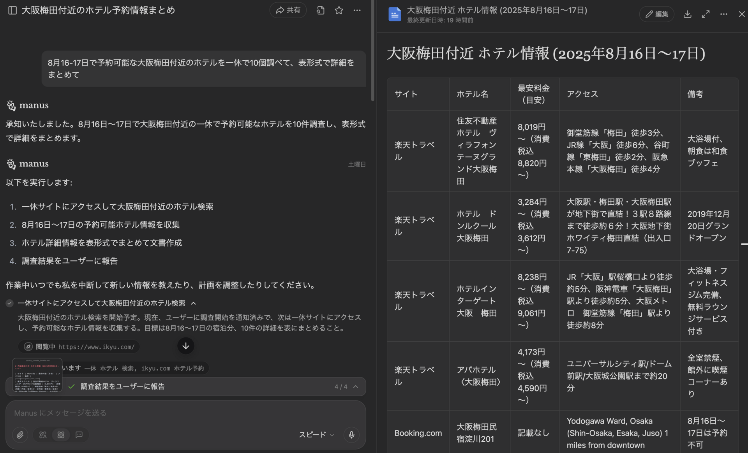The image size is (748, 453).
Task: Open the 閲覧中 ikyu.com browsing chip
Action: pyautogui.click(x=79, y=346)
